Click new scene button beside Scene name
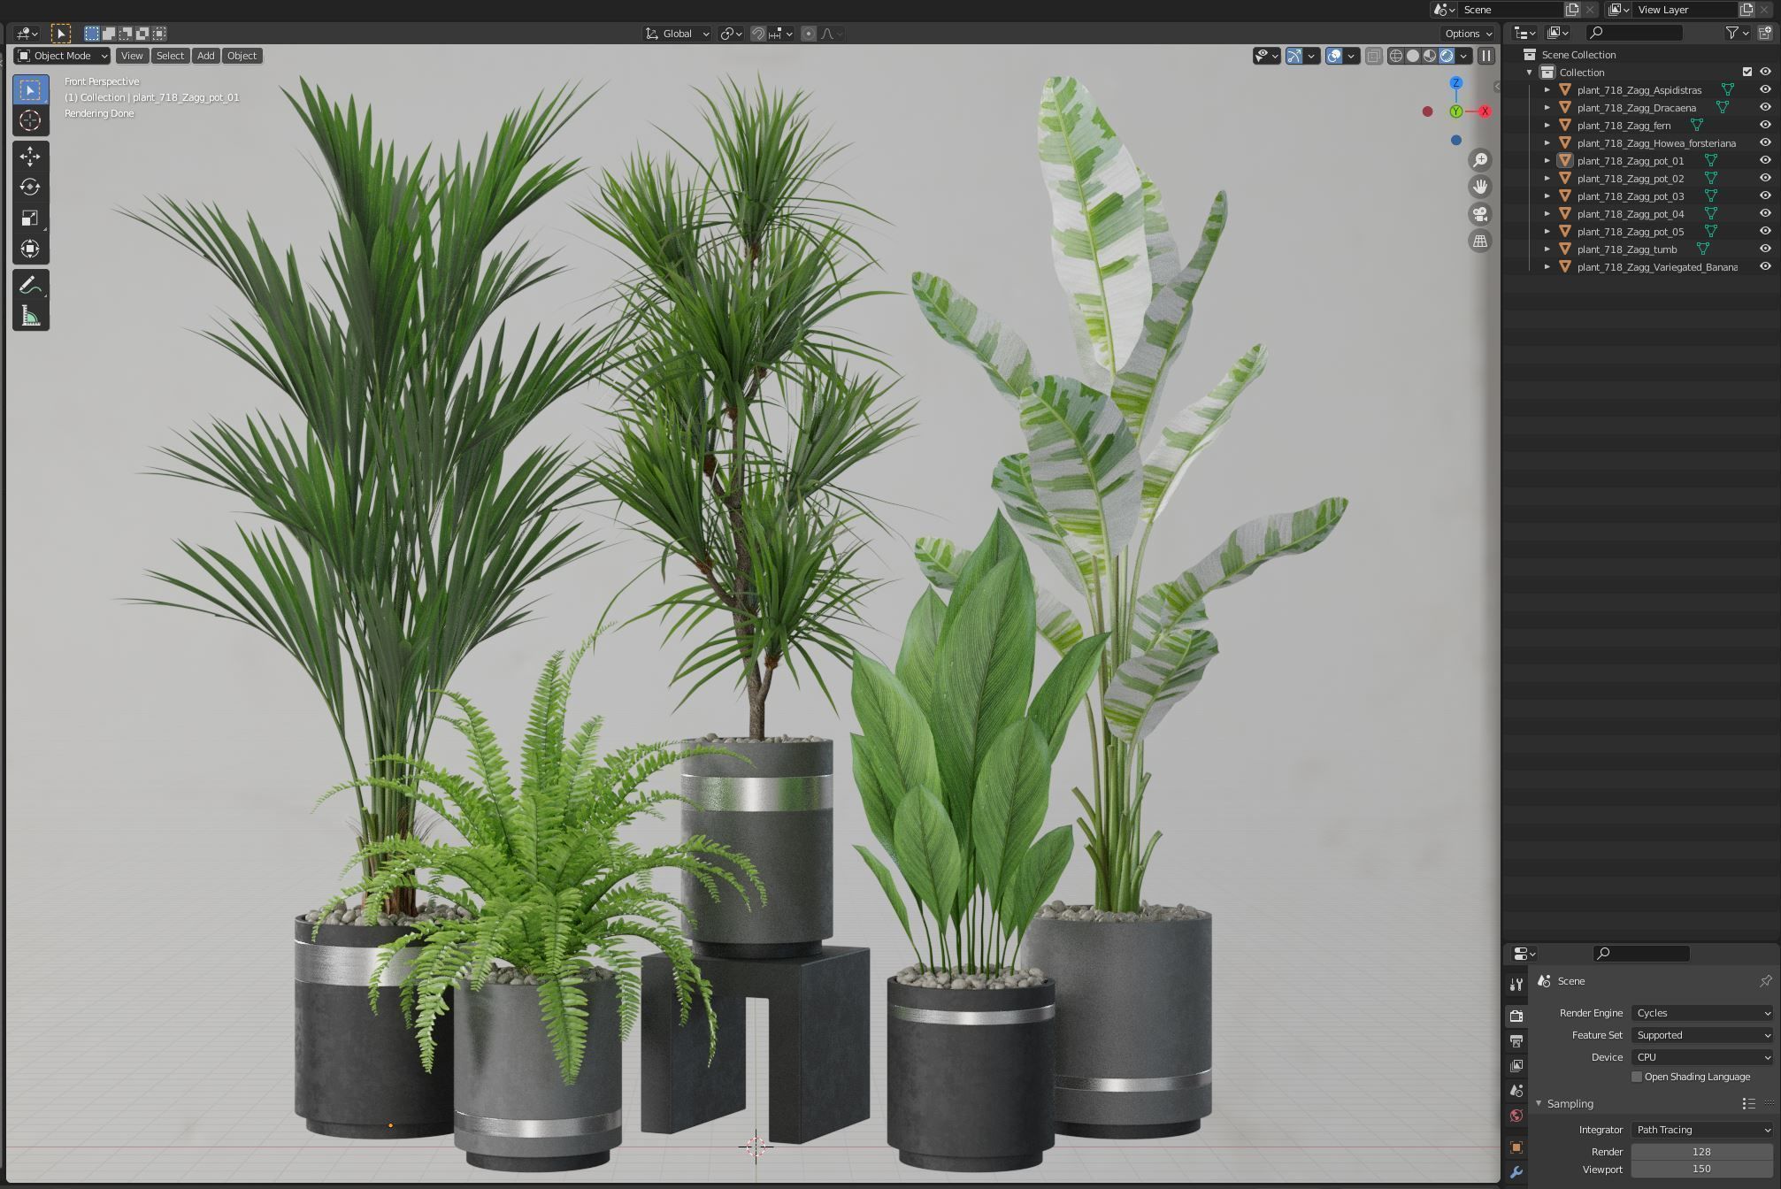The image size is (1781, 1189). click(1572, 10)
